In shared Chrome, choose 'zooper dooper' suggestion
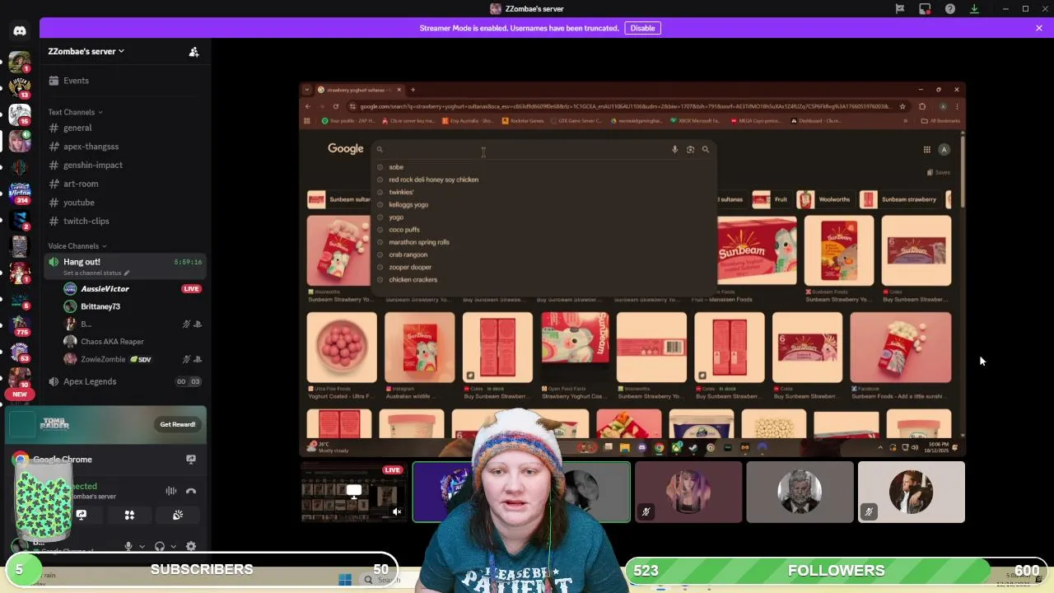The height and width of the screenshot is (593, 1054). [410, 267]
